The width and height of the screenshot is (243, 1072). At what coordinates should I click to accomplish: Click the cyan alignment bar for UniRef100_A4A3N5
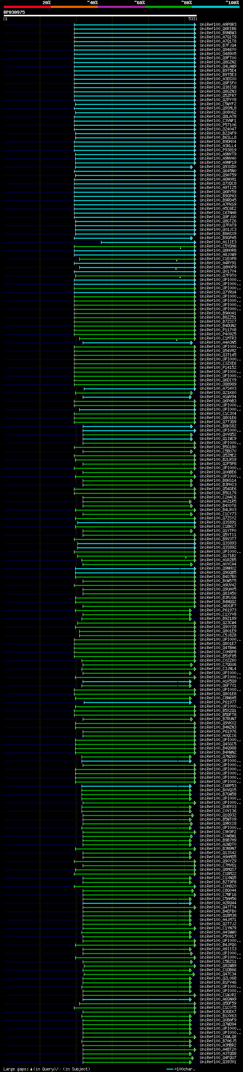click(137, 343)
